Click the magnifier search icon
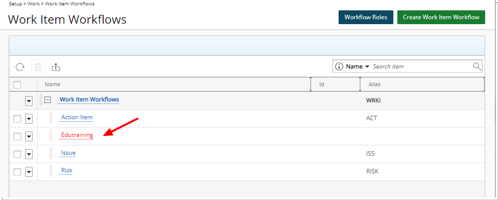Screen dimensions: 498x200 (x=477, y=66)
